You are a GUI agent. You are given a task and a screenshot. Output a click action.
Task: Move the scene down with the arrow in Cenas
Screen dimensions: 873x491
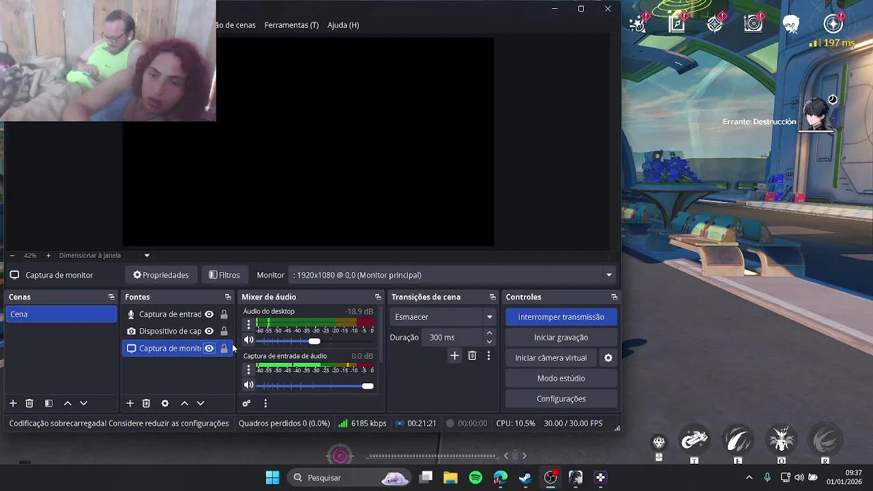point(84,404)
